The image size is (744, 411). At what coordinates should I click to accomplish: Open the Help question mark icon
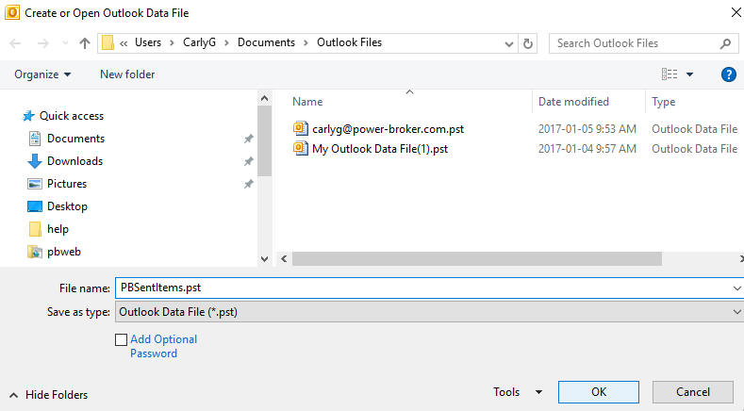[728, 74]
